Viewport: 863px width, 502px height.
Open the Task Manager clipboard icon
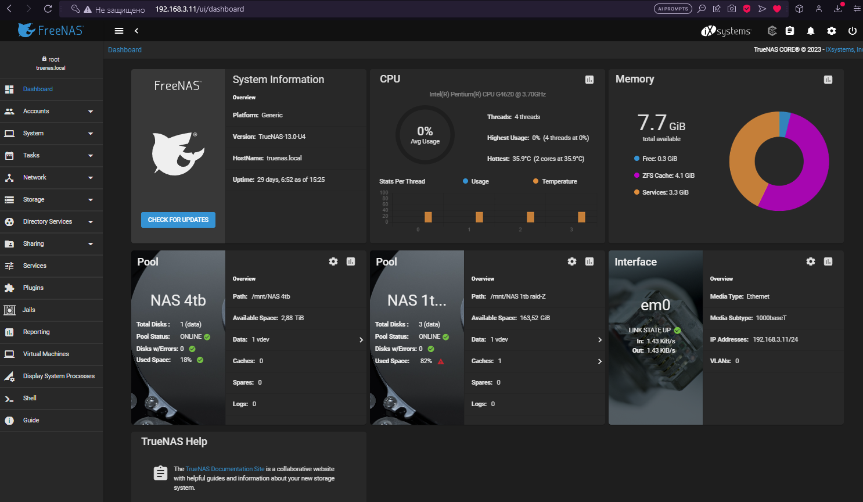(790, 31)
